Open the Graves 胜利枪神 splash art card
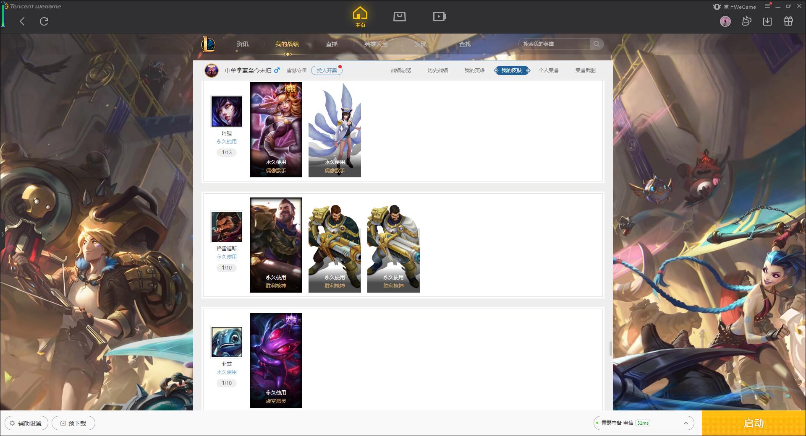 coord(276,245)
